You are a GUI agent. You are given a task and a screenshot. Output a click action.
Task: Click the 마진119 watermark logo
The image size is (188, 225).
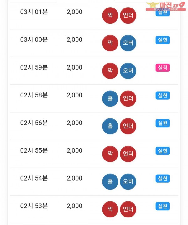[166, 6]
